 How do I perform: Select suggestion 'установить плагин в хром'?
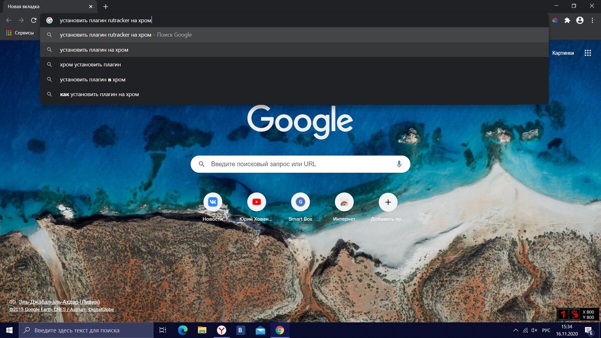click(294, 80)
